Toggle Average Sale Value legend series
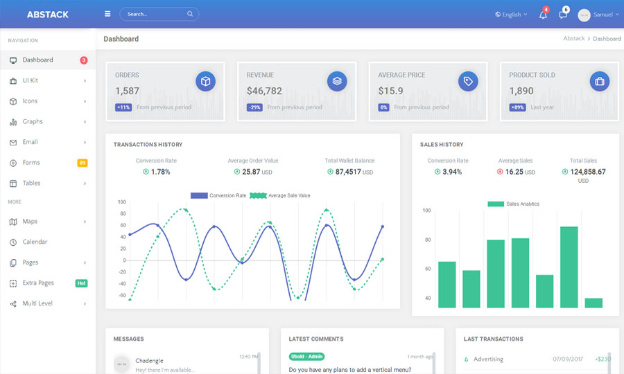The image size is (624, 374). pos(280,195)
